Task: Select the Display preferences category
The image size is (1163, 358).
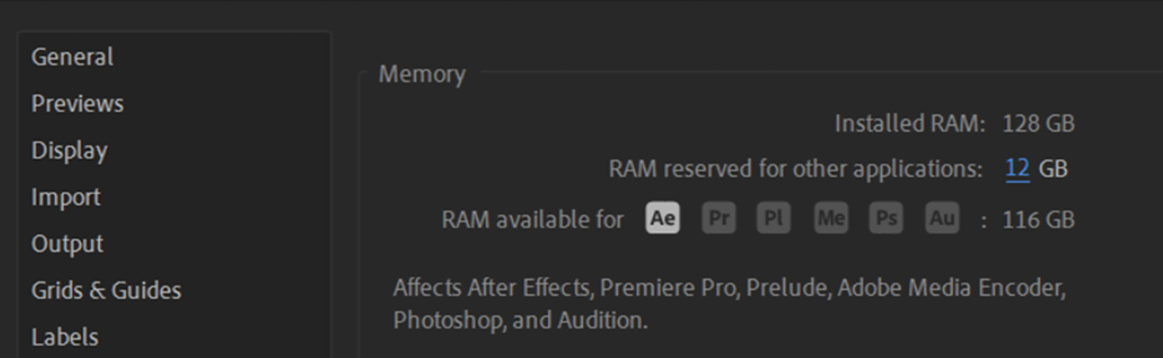Action: tap(69, 150)
